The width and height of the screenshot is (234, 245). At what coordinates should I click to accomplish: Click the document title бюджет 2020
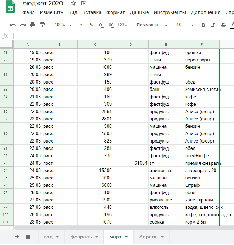43,3
